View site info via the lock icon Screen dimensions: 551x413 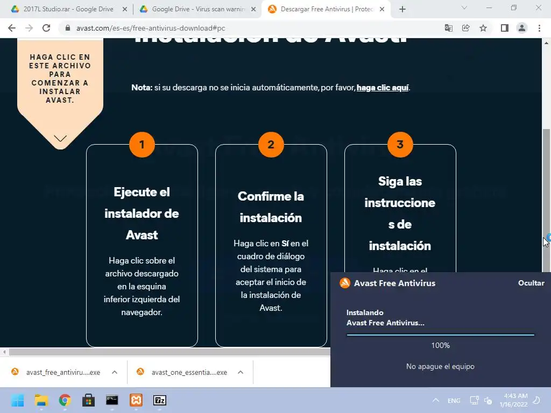68,28
